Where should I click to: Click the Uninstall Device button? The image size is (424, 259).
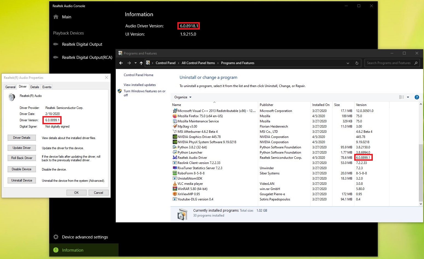(22, 180)
